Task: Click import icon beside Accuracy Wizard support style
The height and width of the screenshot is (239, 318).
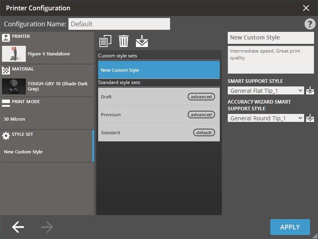Action: coord(310,118)
